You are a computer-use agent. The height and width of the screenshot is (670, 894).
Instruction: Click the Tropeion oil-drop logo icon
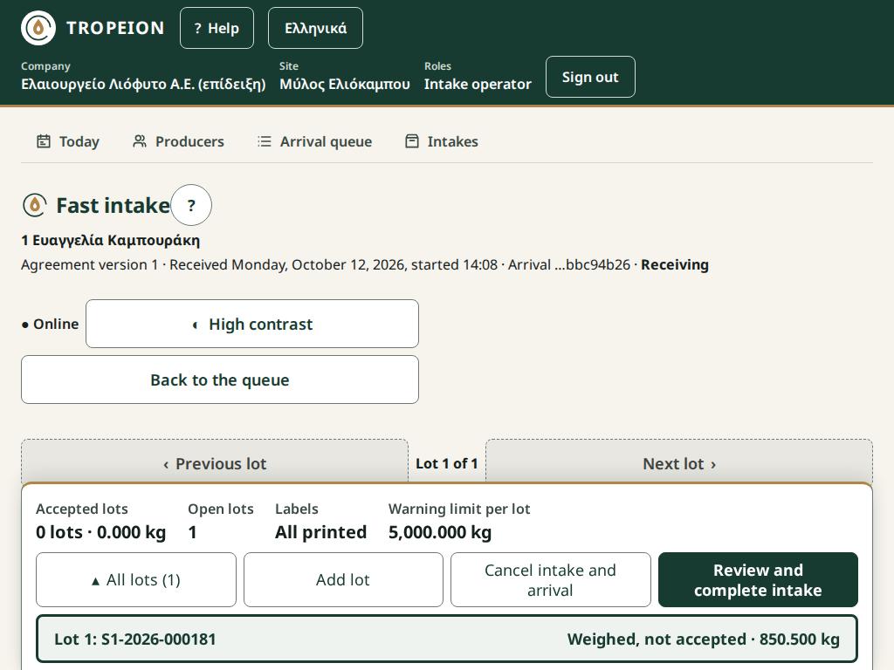[x=38, y=28]
